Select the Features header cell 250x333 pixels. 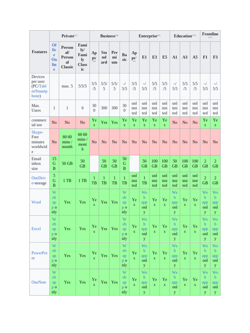click(39, 52)
